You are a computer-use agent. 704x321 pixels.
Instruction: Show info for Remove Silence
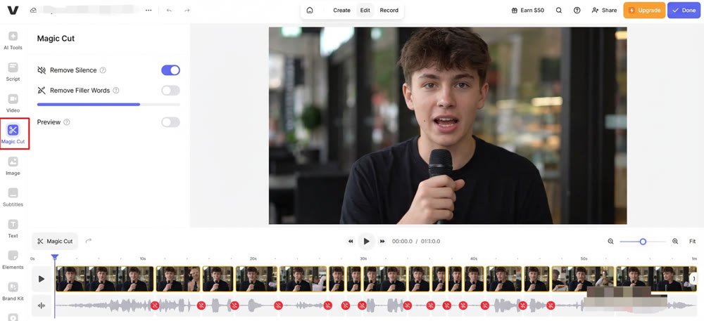point(103,70)
